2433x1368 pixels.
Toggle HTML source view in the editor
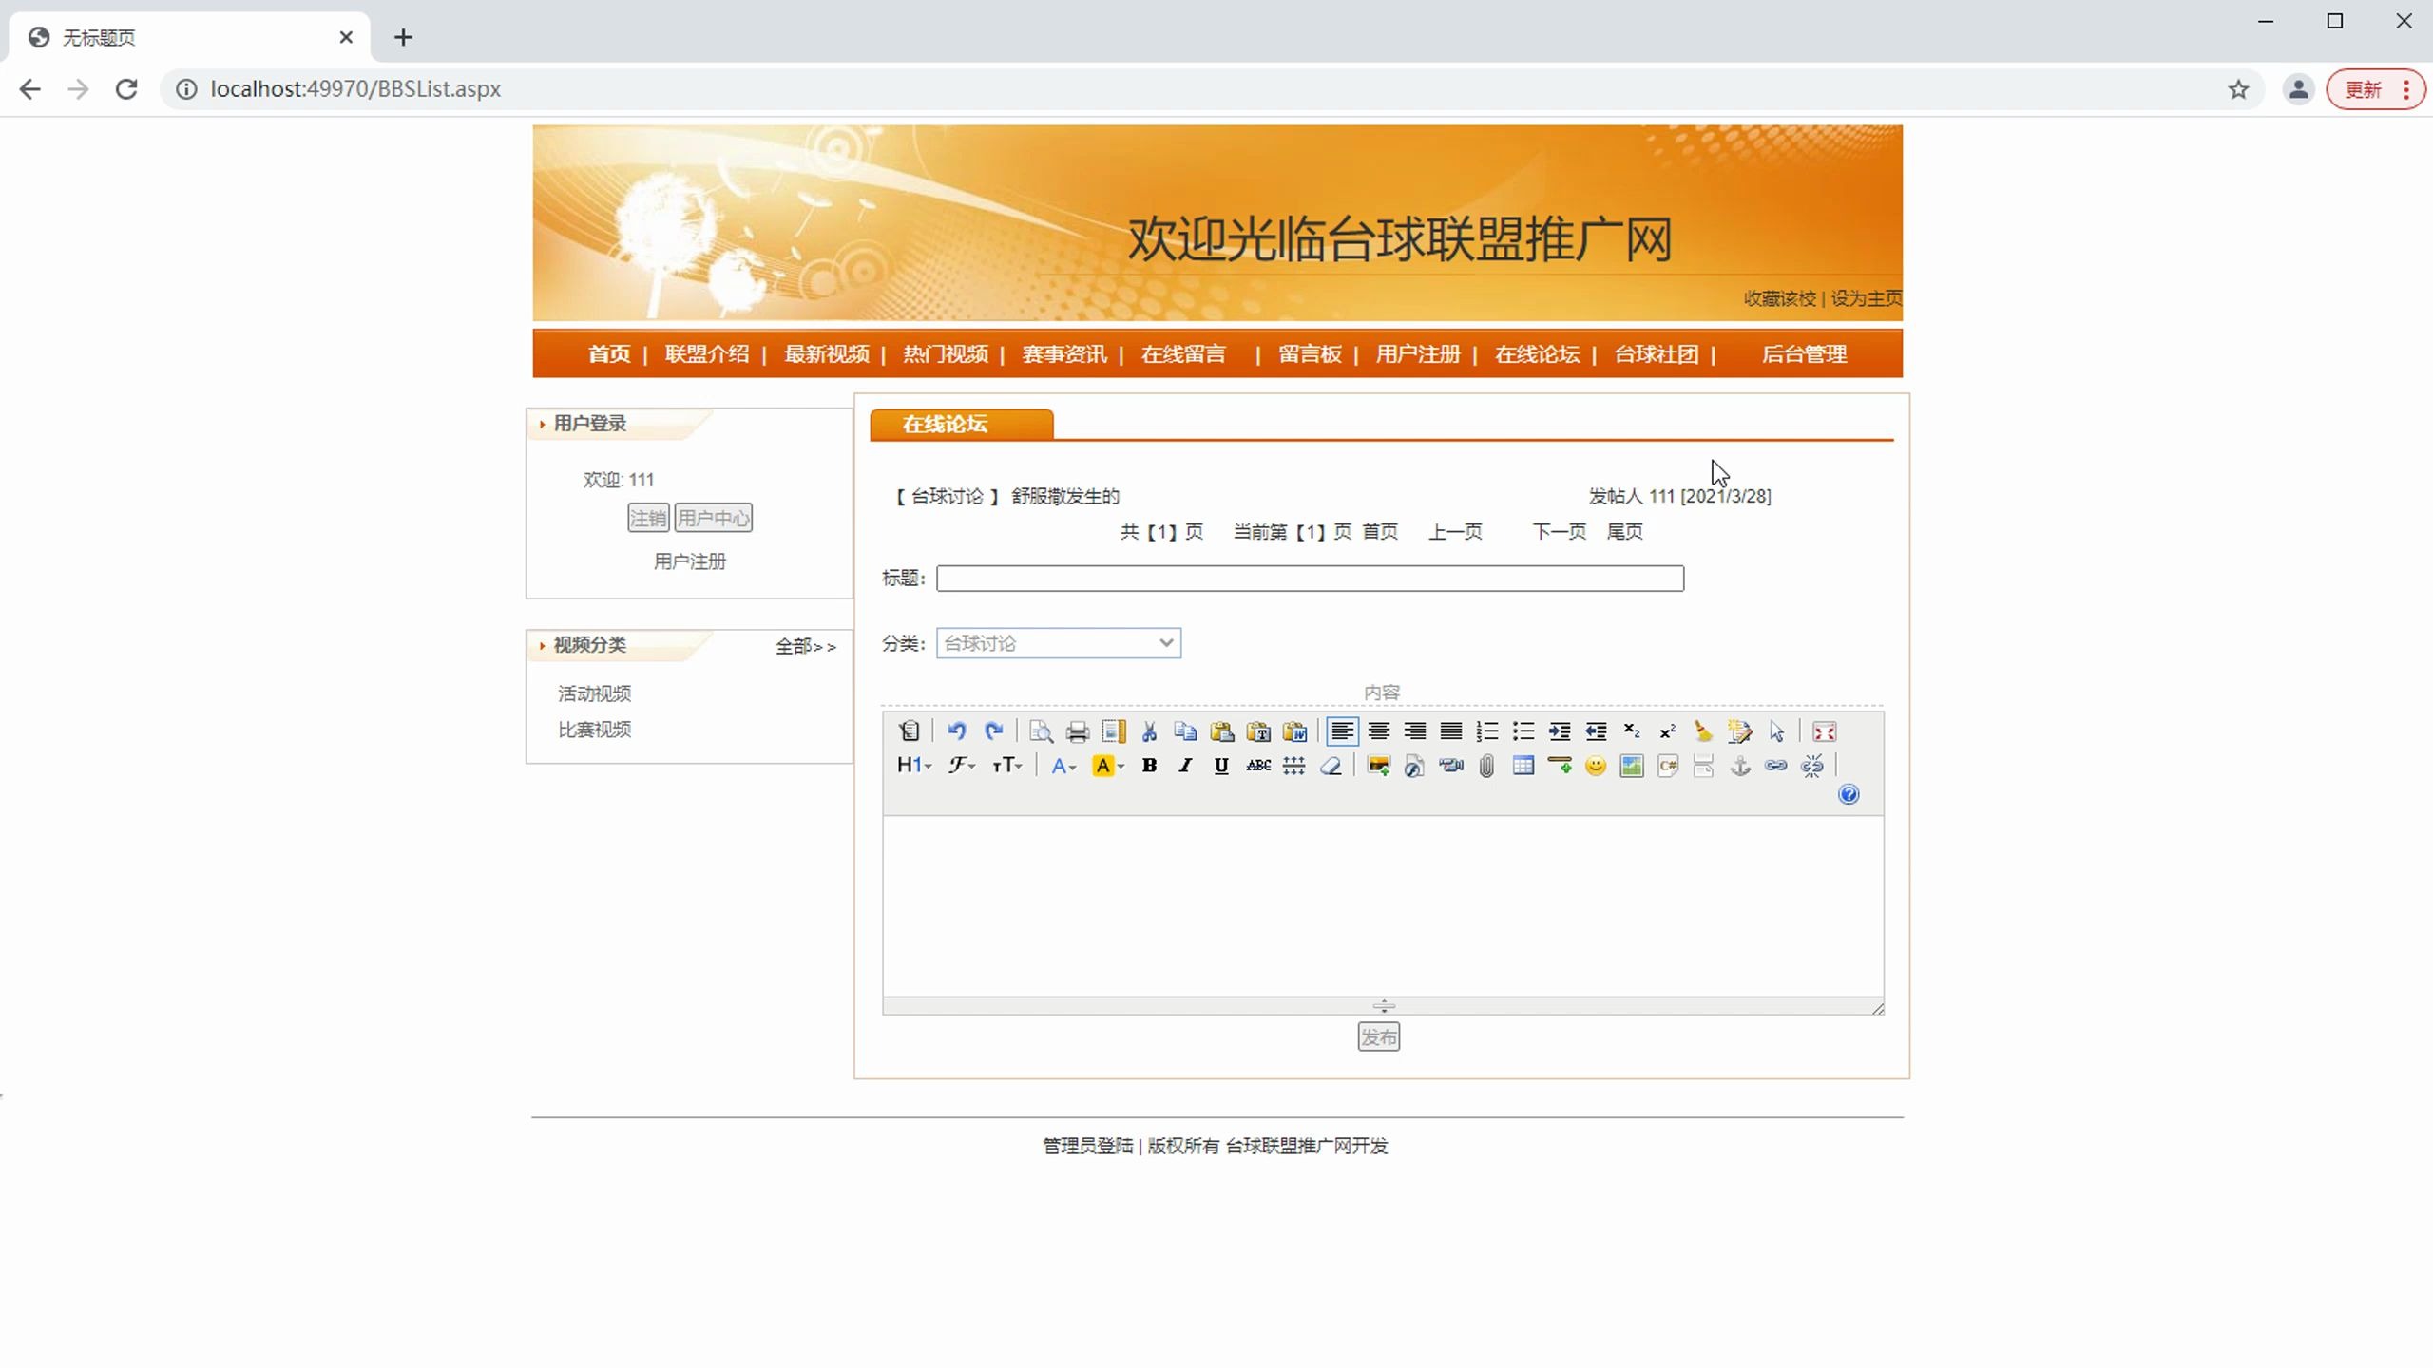[909, 731]
